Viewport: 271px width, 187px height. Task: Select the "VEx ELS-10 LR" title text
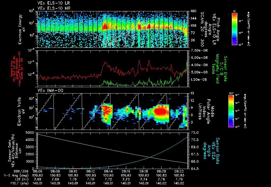pyautogui.click(x=53, y=3)
